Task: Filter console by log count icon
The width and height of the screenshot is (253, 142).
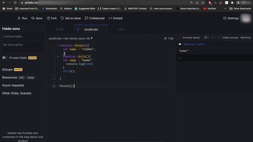Action: [x=206, y=37]
